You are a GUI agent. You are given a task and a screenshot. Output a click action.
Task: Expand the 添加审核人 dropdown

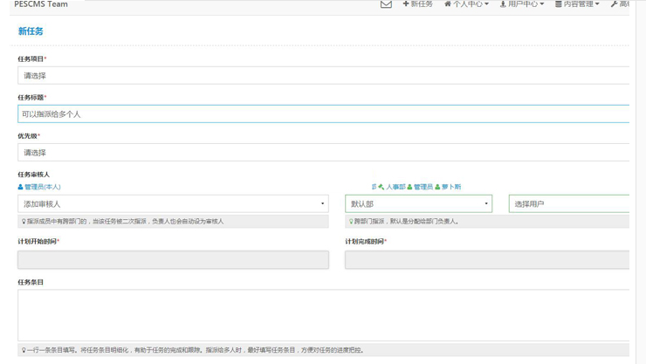point(173,204)
